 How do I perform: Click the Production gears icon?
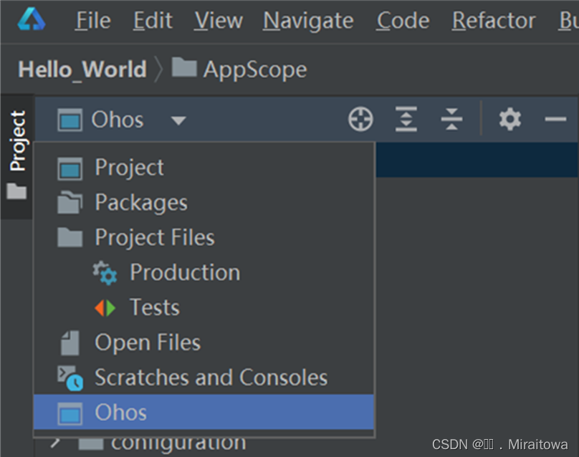105,273
